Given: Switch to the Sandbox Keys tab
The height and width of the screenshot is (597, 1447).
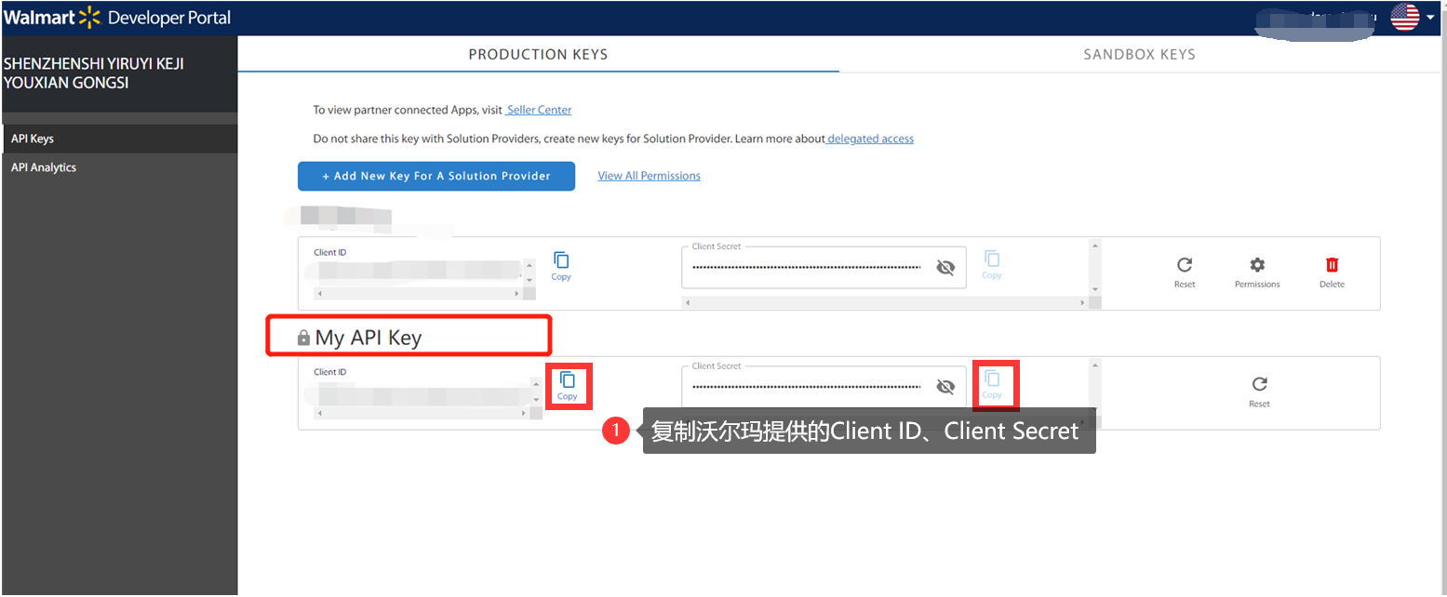Looking at the screenshot, I should (1139, 54).
